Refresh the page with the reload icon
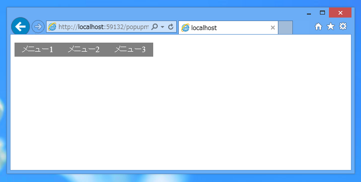 (171, 27)
